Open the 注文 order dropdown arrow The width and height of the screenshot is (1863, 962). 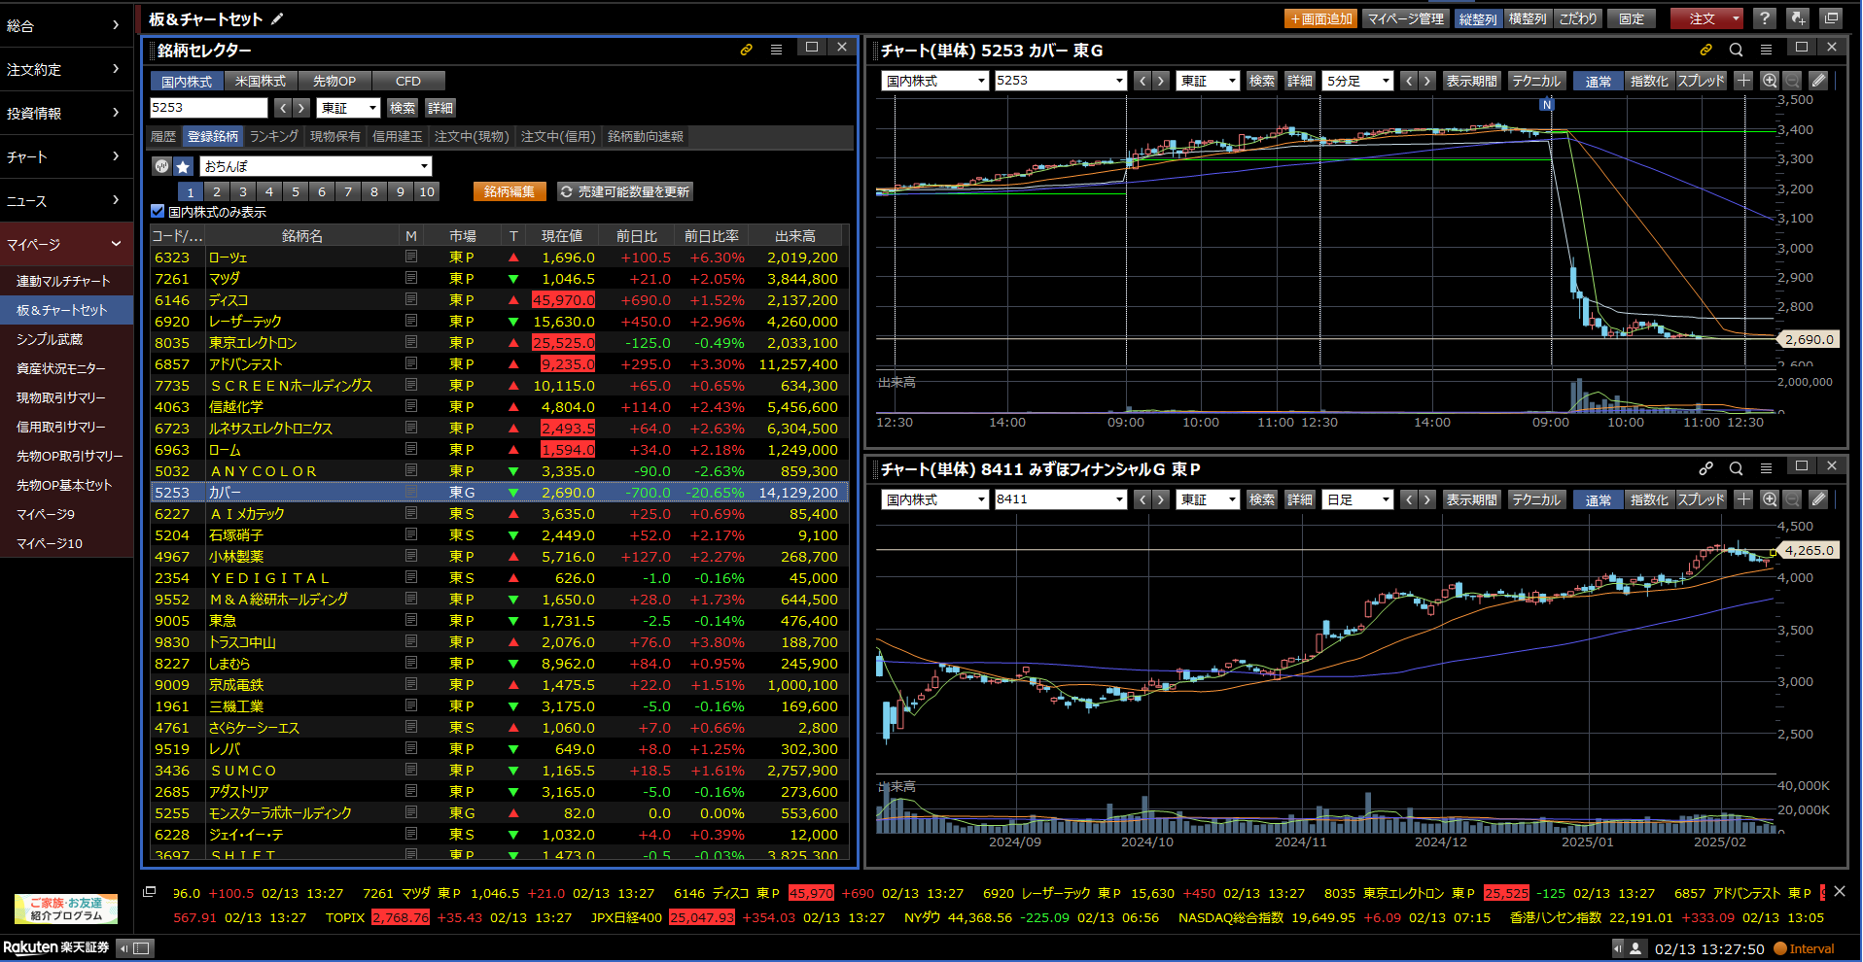click(x=1736, y=18)
